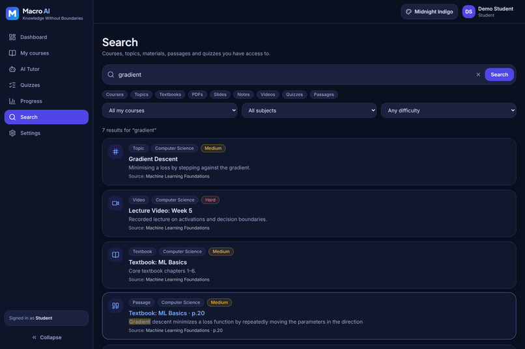The image size is (525, 349).
Task: Click the Textbook tag label
Action: click(x=142, y=252)
